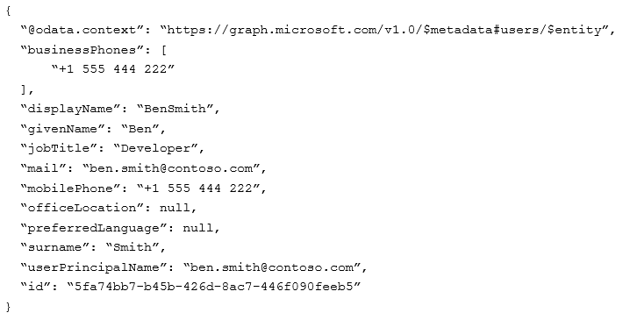Click the id GUID value
The height and width of the screenshot is (320, 630).
(x=213, y=287)
